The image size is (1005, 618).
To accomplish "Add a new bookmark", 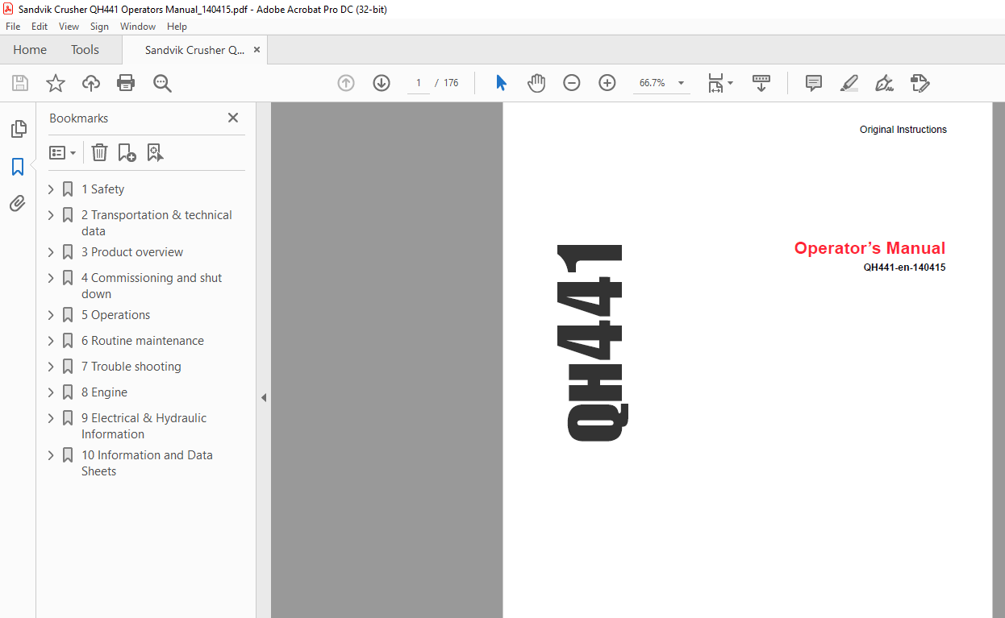I will click(127, 152).
